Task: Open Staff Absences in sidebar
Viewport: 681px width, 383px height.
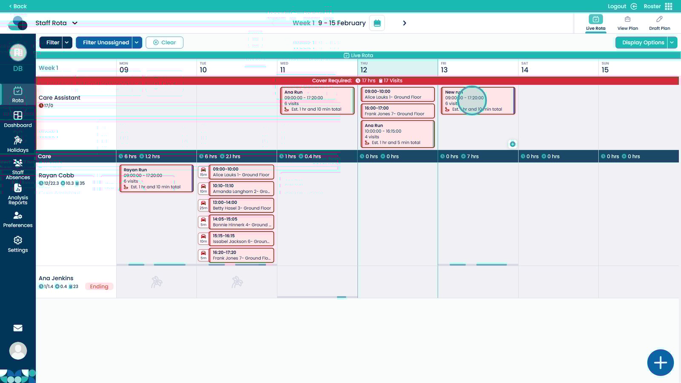Action: click(x=18, y=169)
